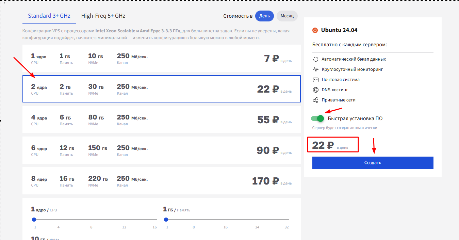Click the 8 mark on the CPU slider
Viewport: 459px width, 240px height.
(x=91, y=227)
